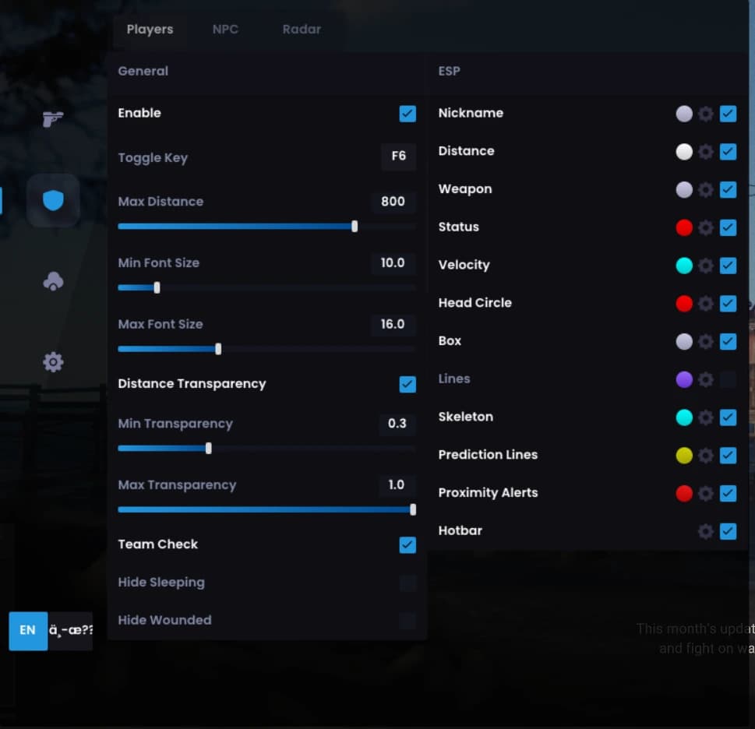Select the weapons icon in the sidebar

click(52, 119)
